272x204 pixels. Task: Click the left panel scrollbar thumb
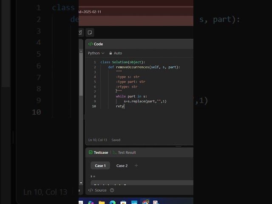(81, 74)
